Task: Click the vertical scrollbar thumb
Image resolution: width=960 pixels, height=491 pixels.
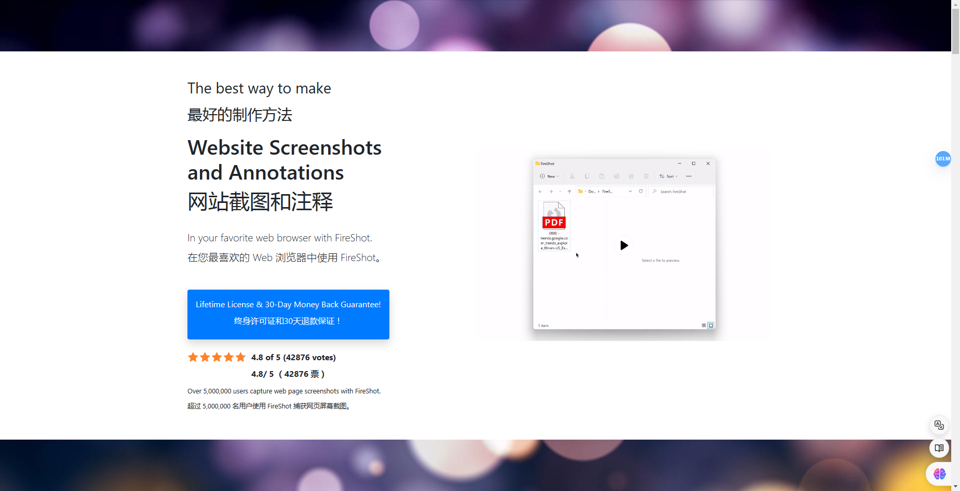Action: tap(955, 31)
